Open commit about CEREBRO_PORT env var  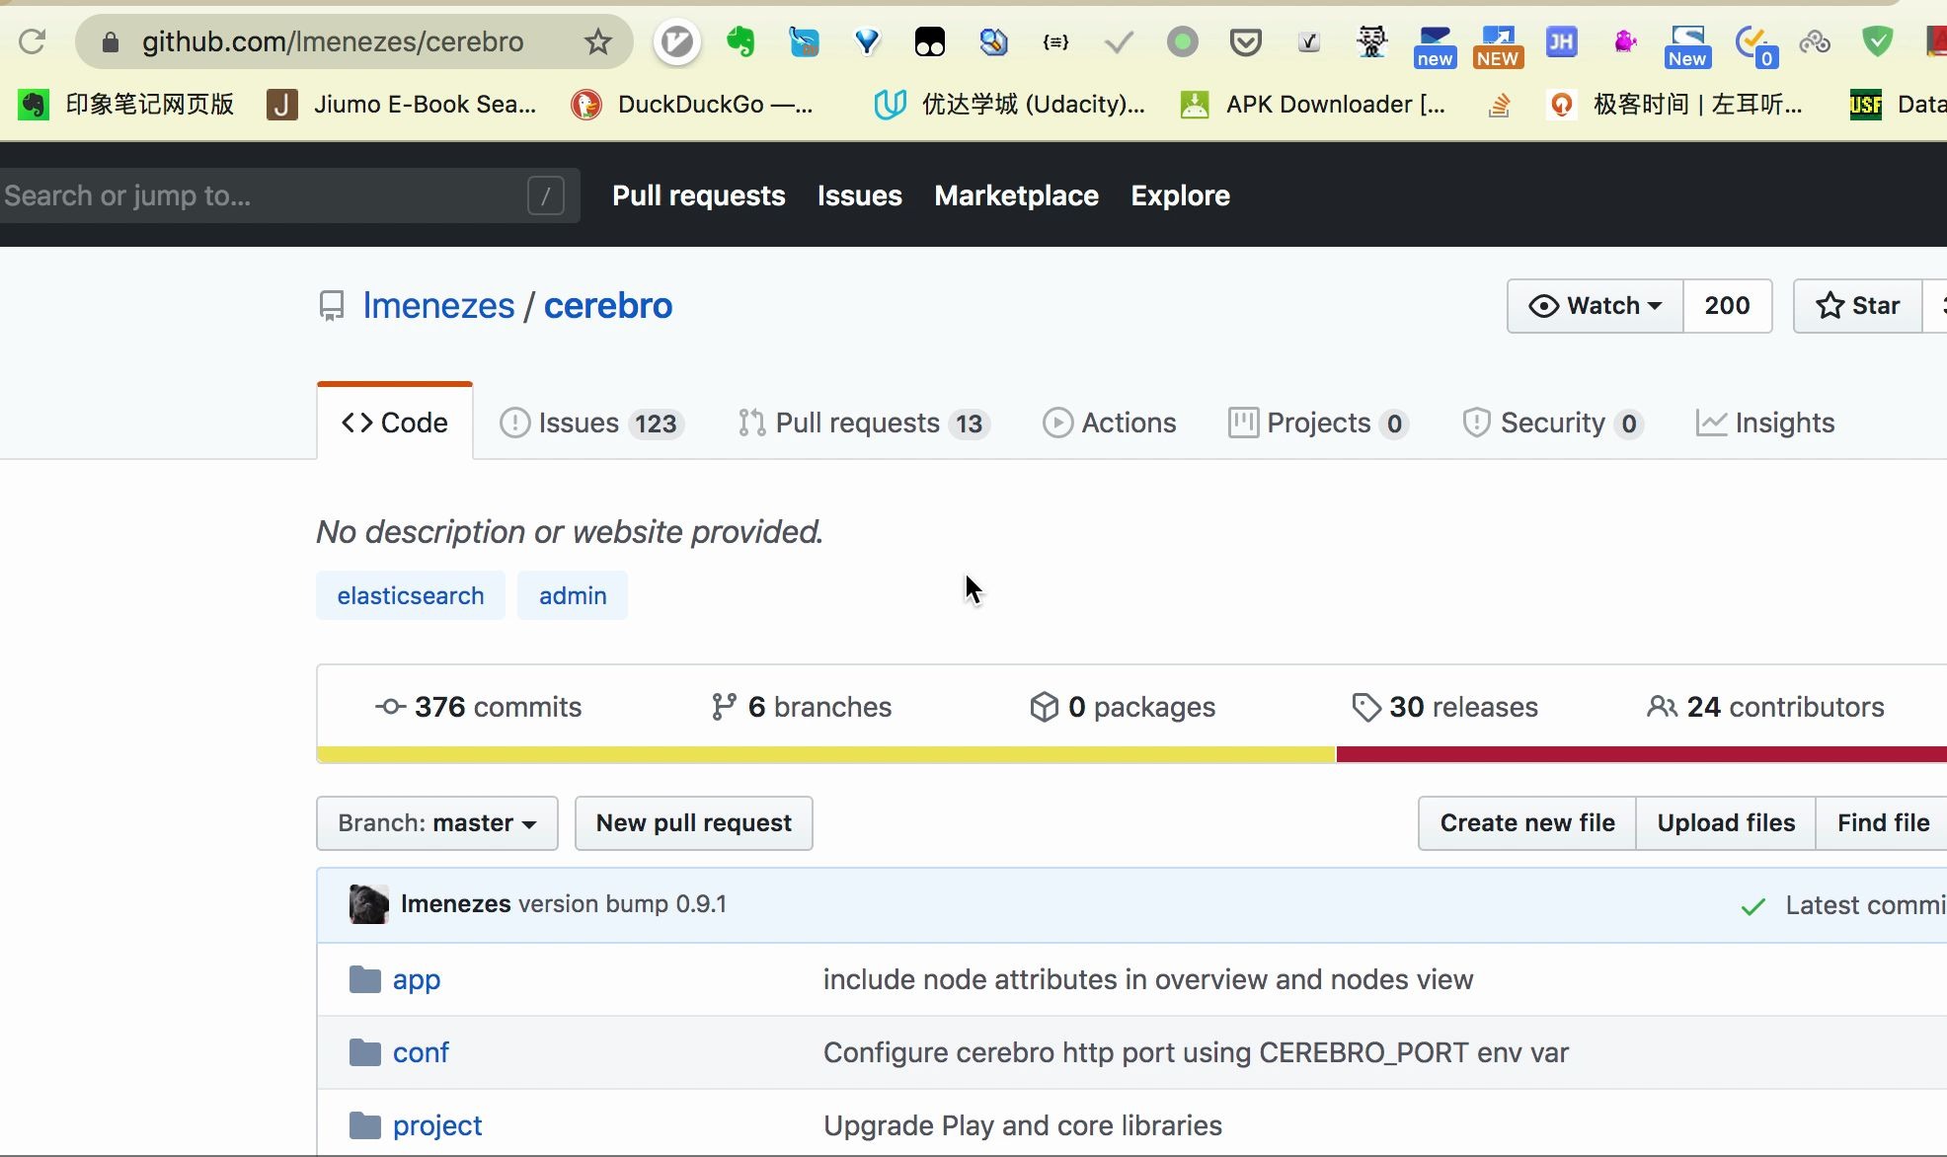point(1196,1052)
